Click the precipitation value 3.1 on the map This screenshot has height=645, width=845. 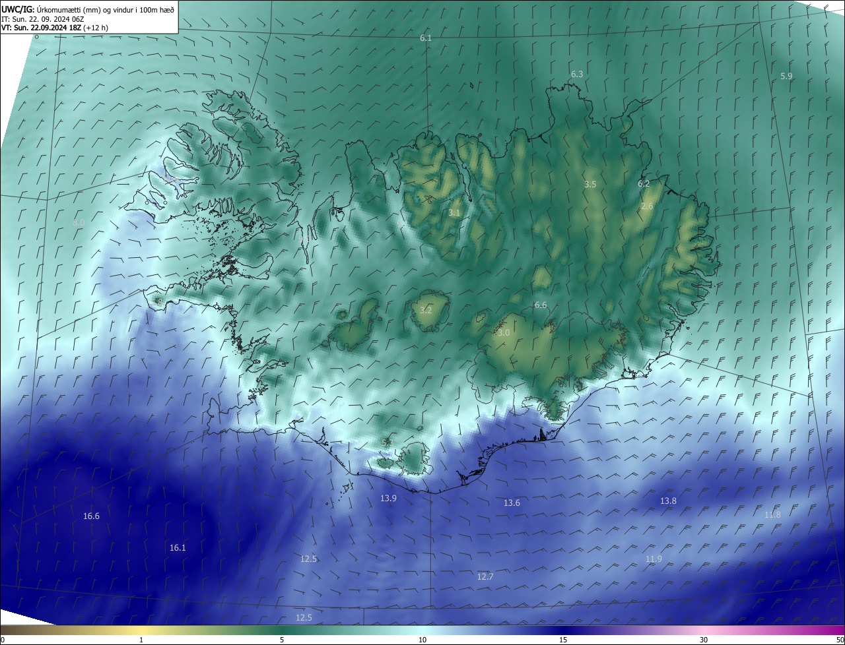click(x=454, y=213)
